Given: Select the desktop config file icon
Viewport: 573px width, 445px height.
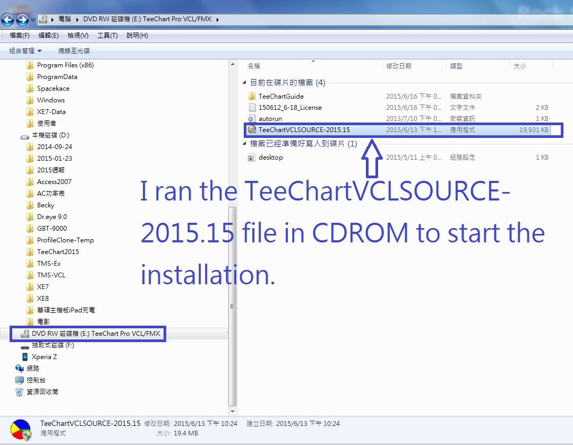Looking at the screenshot, I should 251,158.
